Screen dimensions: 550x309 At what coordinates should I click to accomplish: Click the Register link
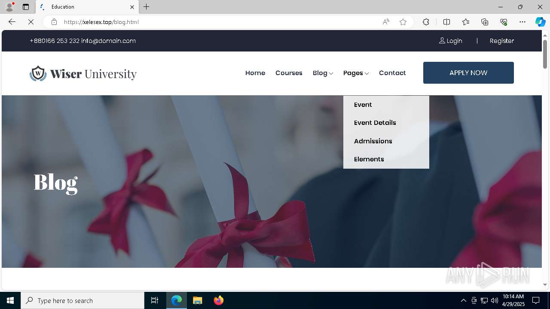click(x=502, y=41)
